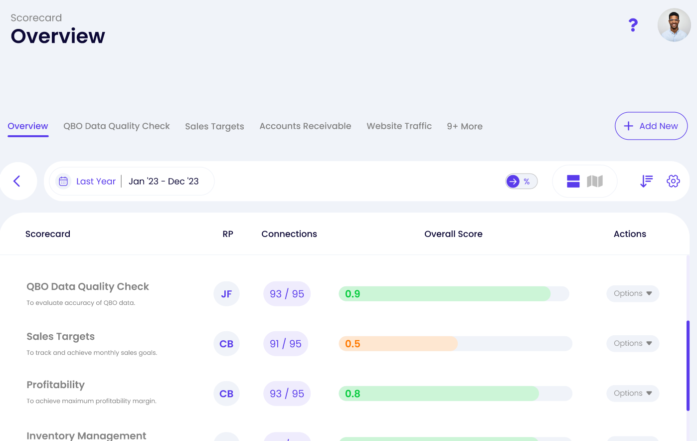Open Options dropdown for Profitability
The height and width of the screenshot is (441, 697).
pyautogui.click(x=633, y=394)
